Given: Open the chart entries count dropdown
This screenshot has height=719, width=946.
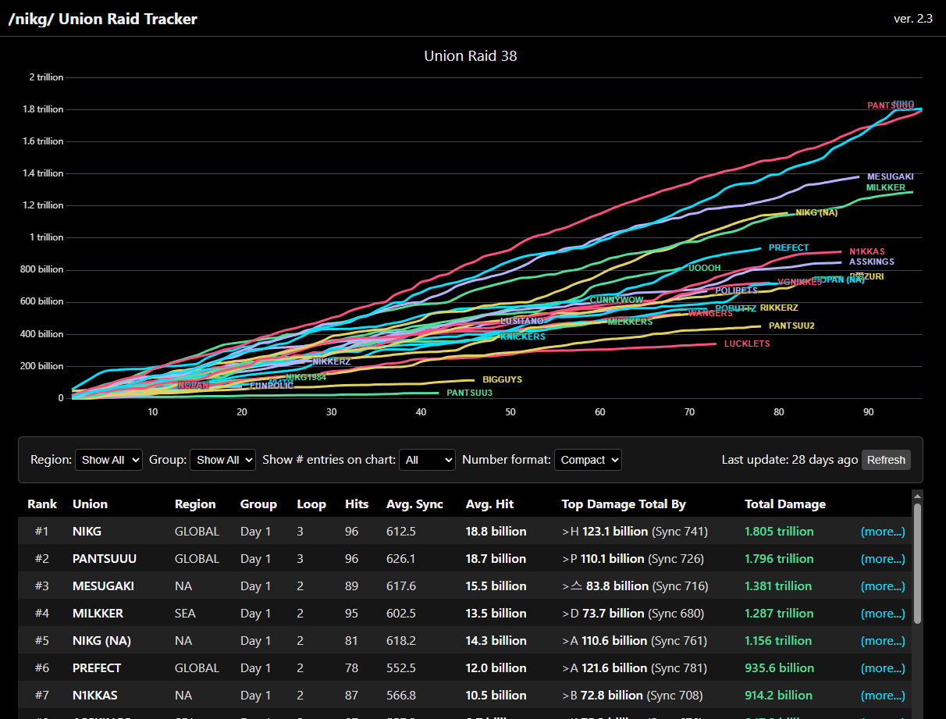Looking at the screenshot, I should coord(427,460).
